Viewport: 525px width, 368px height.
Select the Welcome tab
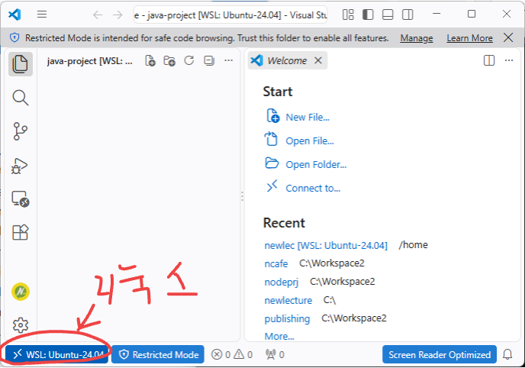(x=287, y=60)
